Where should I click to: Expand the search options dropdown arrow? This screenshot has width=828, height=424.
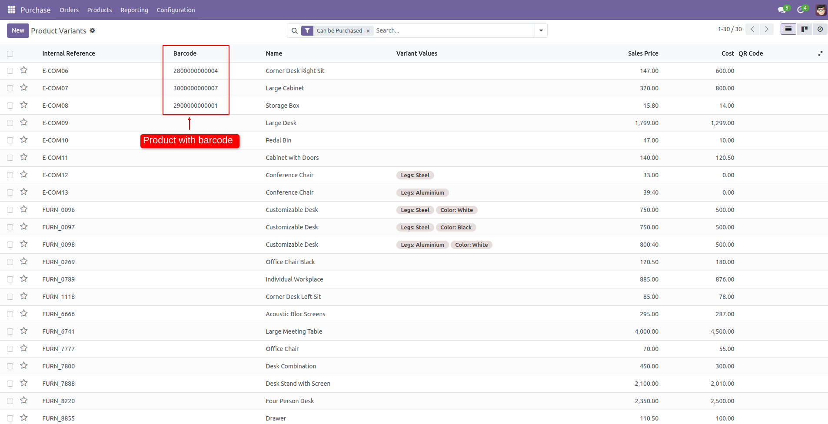(541, 30)
